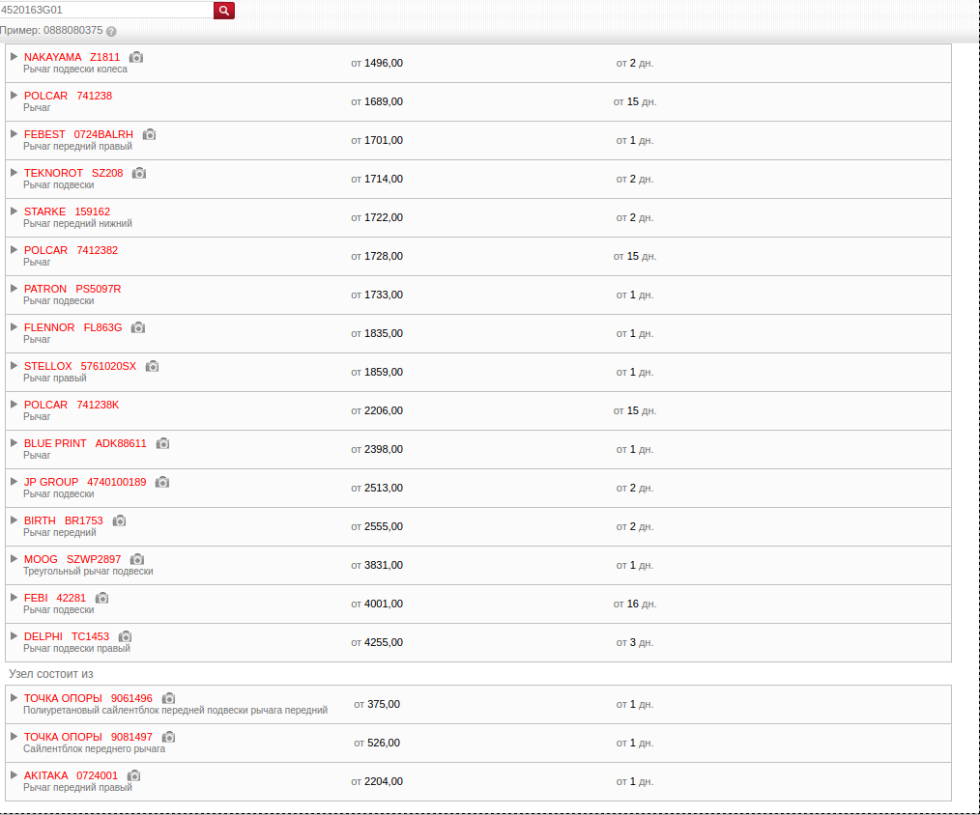Viewport: 980px width, 815px height.
Task: Open the camera icon for ТОЧКА ОПОРЫ 9061496
Action: click(x=168, y=699)
